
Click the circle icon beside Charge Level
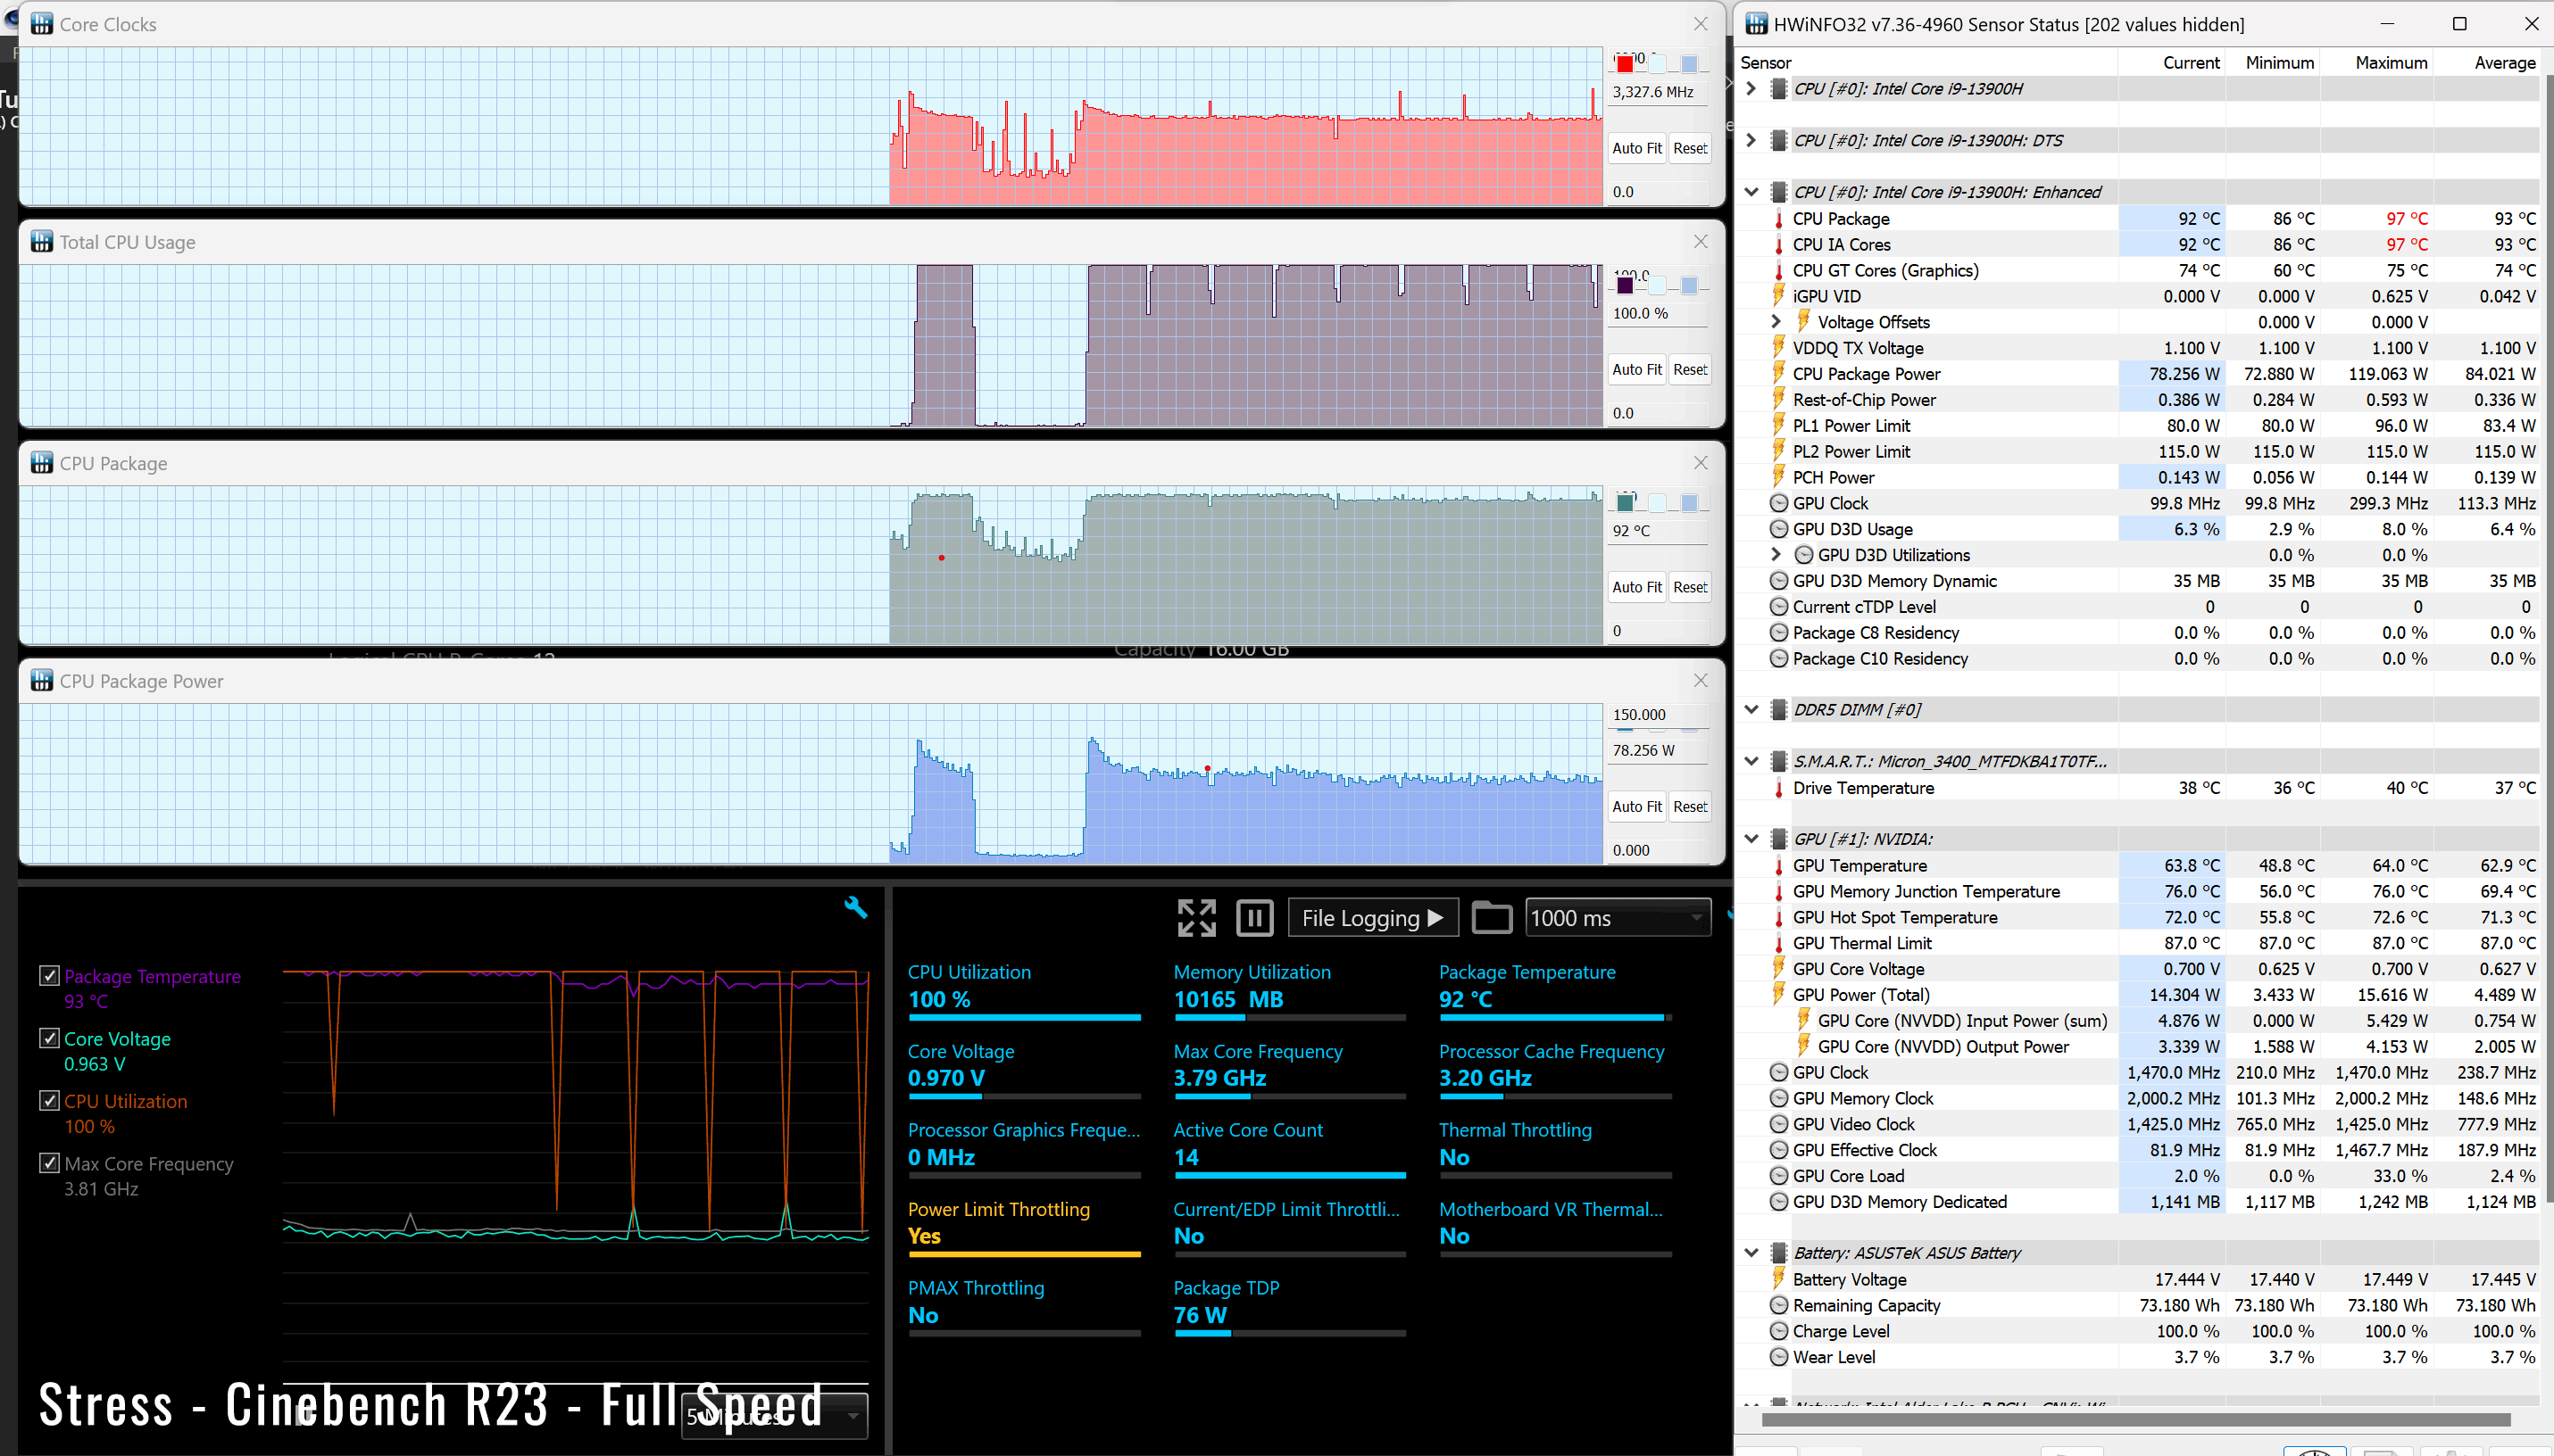pos(1779,1331)
